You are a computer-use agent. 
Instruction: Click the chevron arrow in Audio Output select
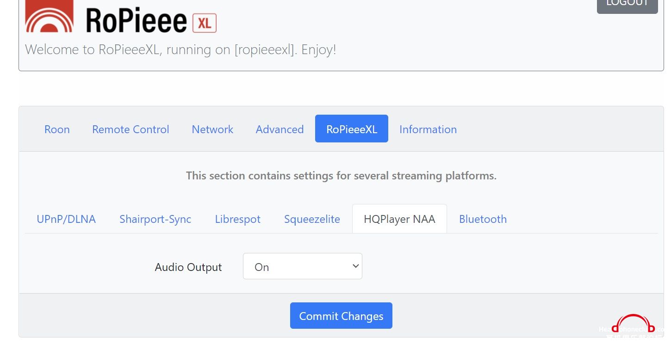point(355,266)
